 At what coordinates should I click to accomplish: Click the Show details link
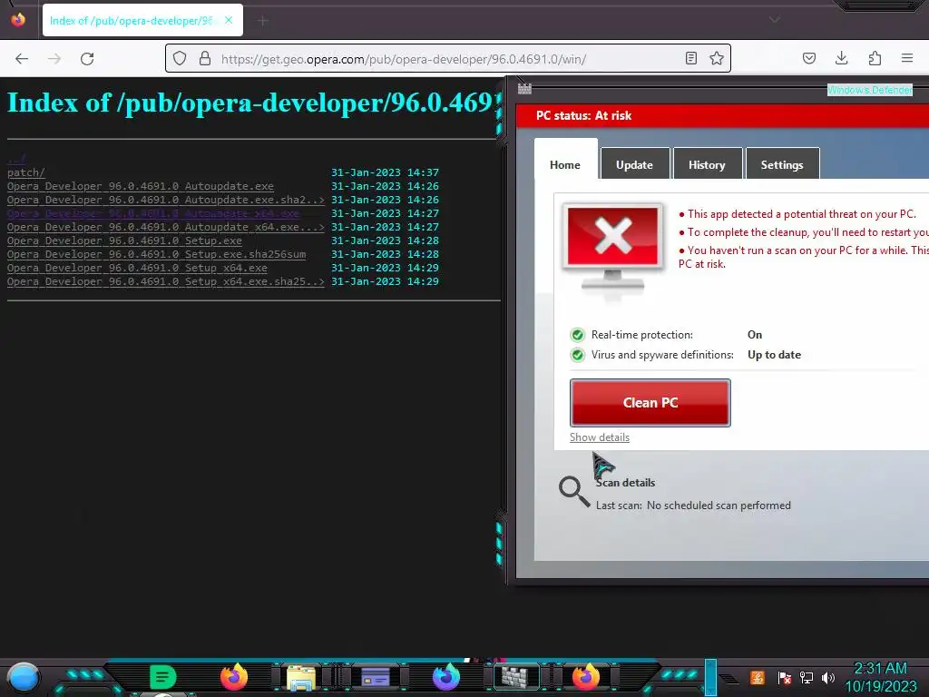click(x=600, y=437)
